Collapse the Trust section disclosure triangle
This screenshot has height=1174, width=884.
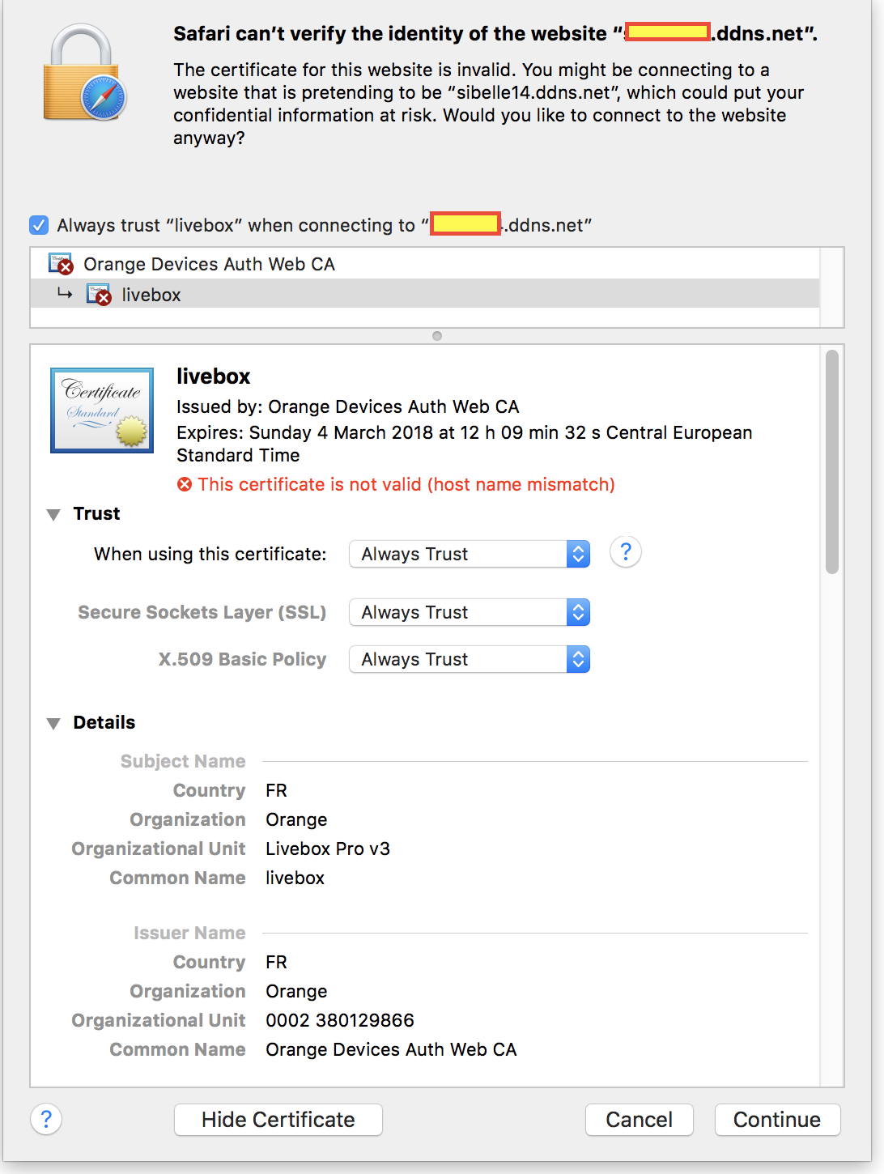point(53,514)
